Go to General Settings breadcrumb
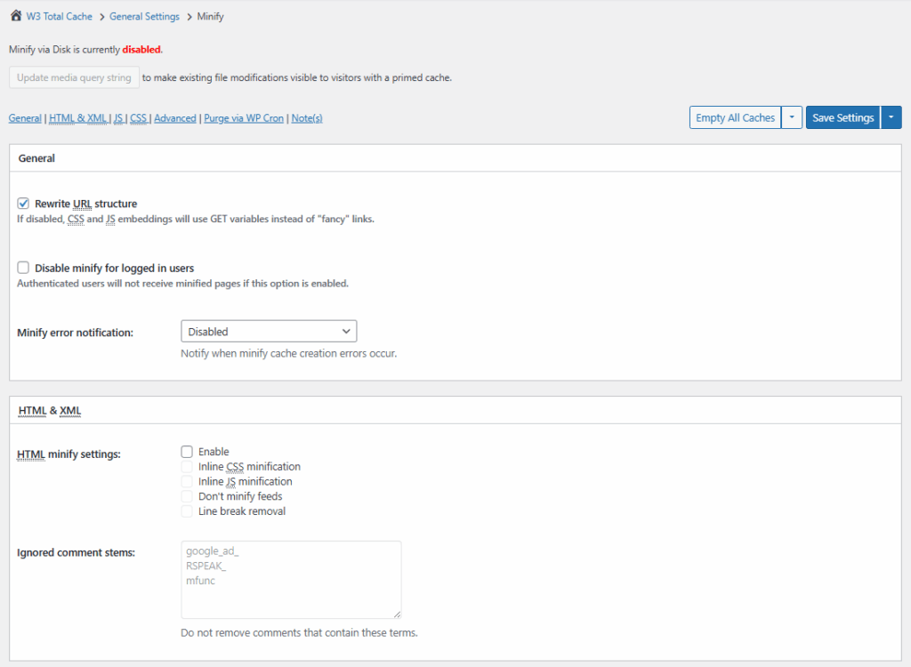911x667 pixels. tap(144, 17)
